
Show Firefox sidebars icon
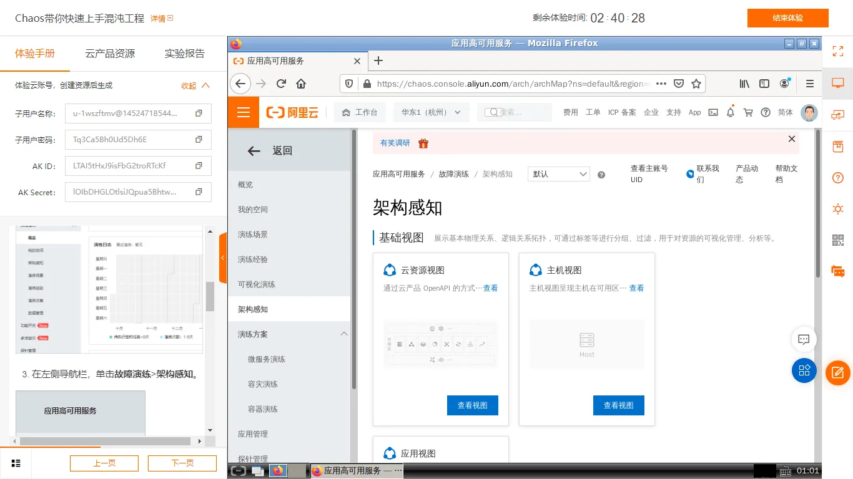(x=764, y=84)
